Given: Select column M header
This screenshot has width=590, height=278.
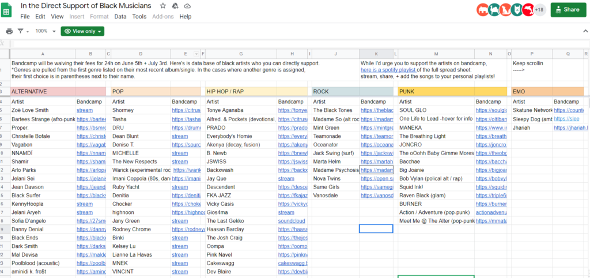Looking at the screenshot, I should click(x=436, y=54).
